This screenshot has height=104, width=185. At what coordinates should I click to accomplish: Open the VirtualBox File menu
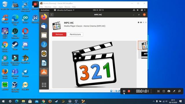41,7
